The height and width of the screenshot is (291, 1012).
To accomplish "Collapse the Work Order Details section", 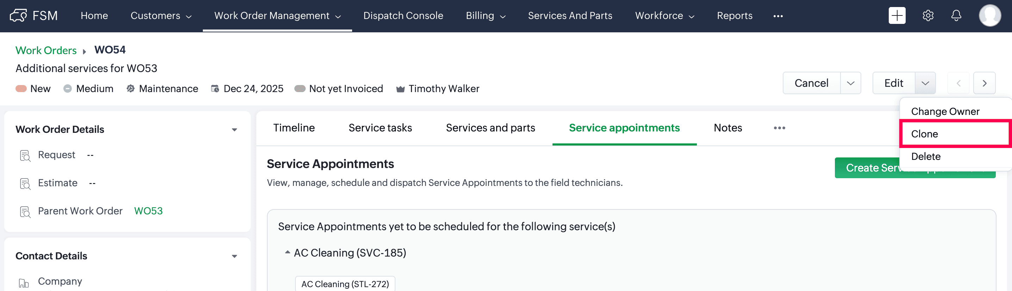I will pyautogui.click(x=234, y=130).
